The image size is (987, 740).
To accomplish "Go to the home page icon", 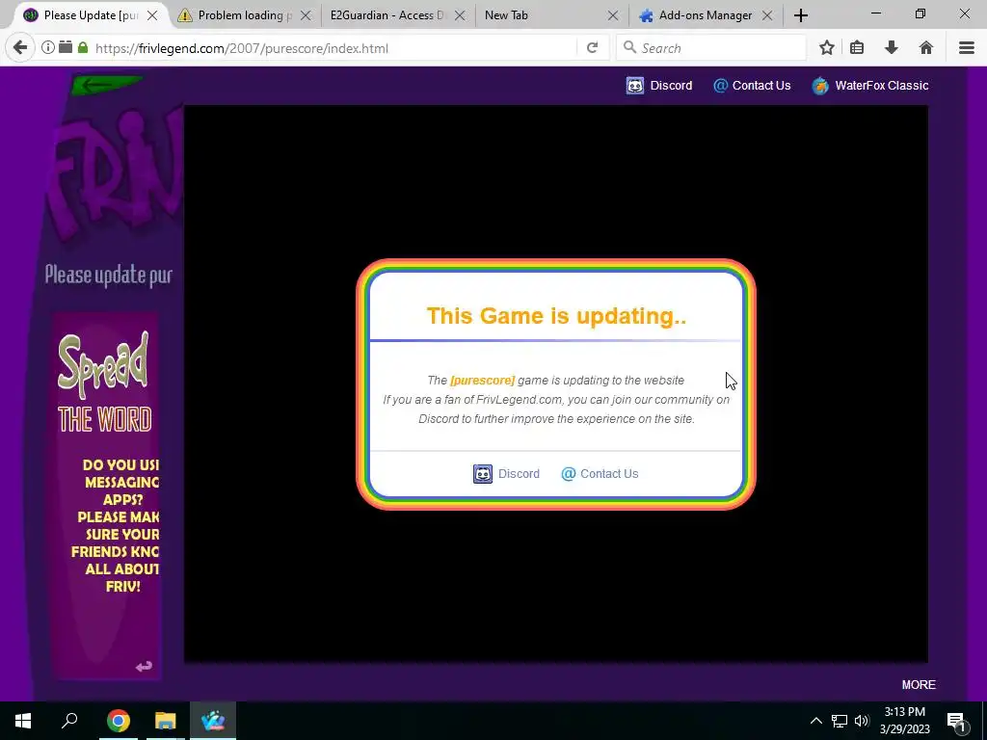I will (926, 48).
